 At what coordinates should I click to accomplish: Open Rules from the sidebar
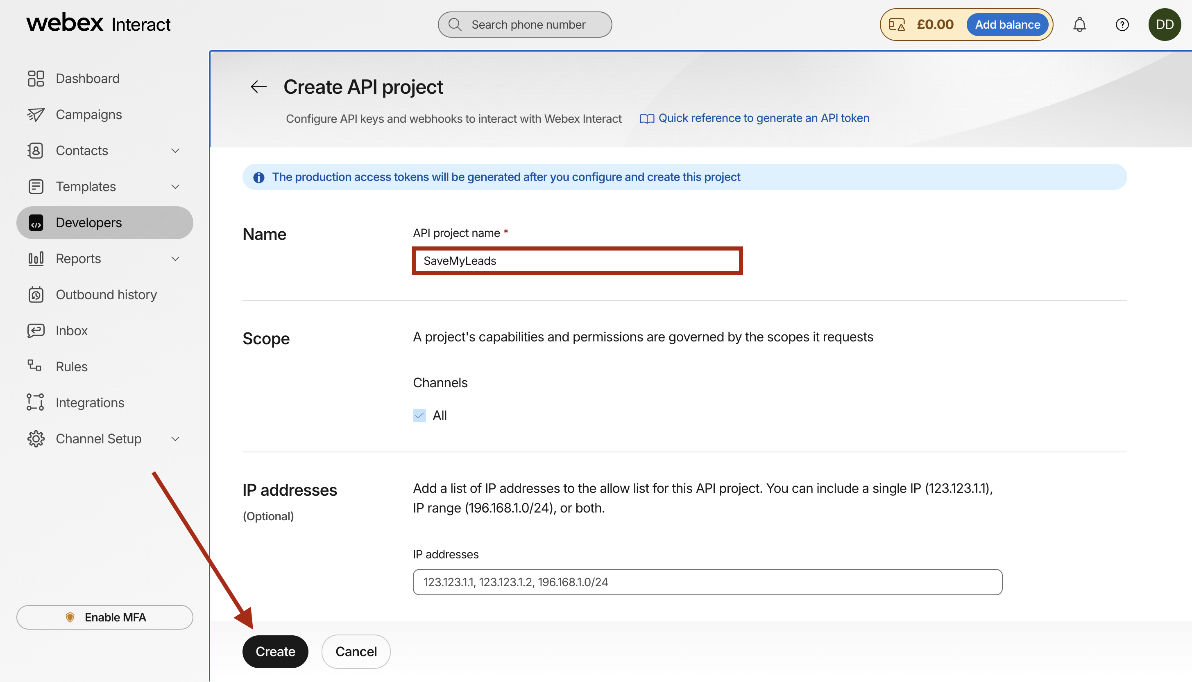click(x=105, y=366)
